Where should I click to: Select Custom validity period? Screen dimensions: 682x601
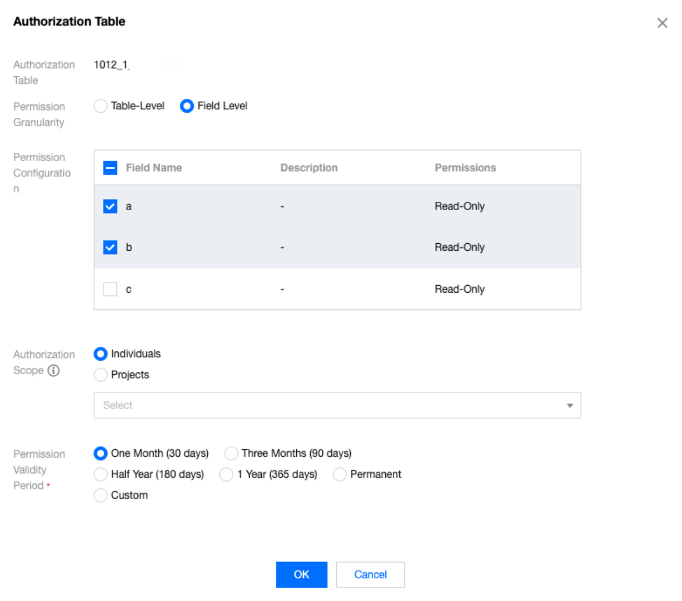(x=101, y=496)
